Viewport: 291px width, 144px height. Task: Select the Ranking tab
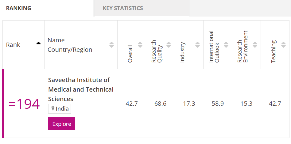[x=19, y=8]
